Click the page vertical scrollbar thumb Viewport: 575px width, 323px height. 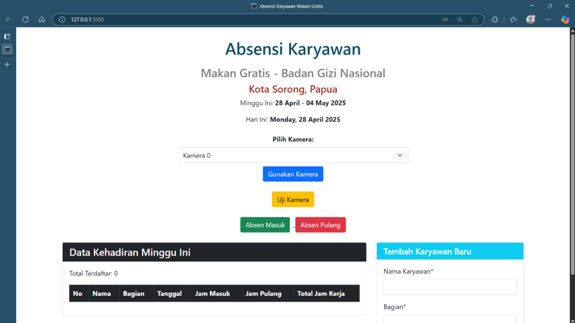[x=572, y=154]
